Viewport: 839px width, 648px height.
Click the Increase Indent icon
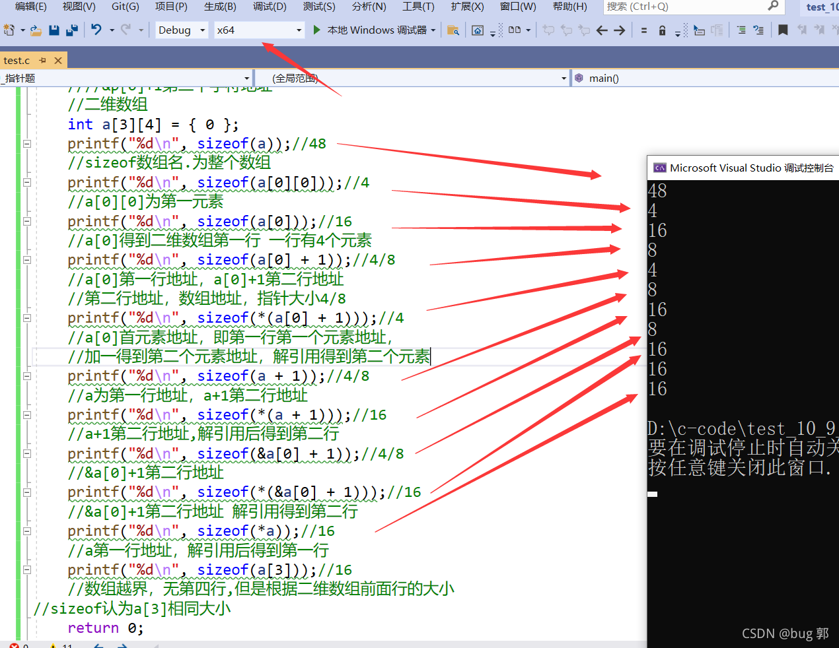741,30
